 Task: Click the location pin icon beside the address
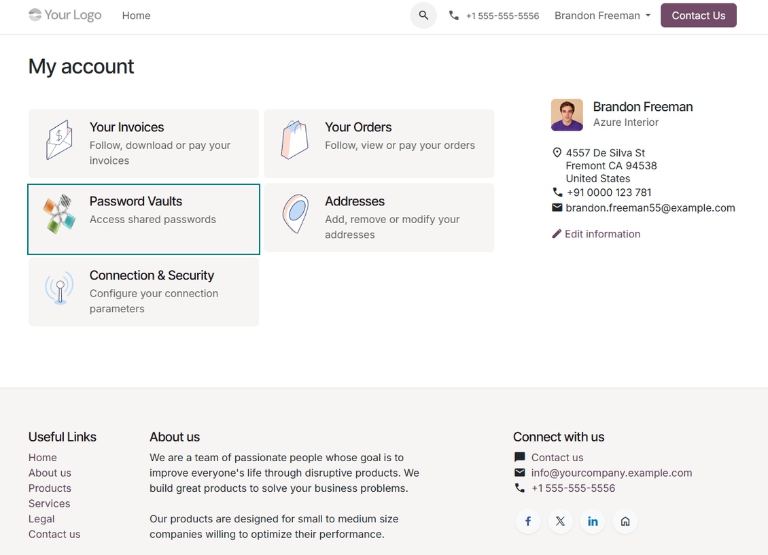(x=557, y=152)
